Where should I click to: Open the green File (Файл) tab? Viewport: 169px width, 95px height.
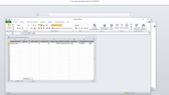[8, 22]
